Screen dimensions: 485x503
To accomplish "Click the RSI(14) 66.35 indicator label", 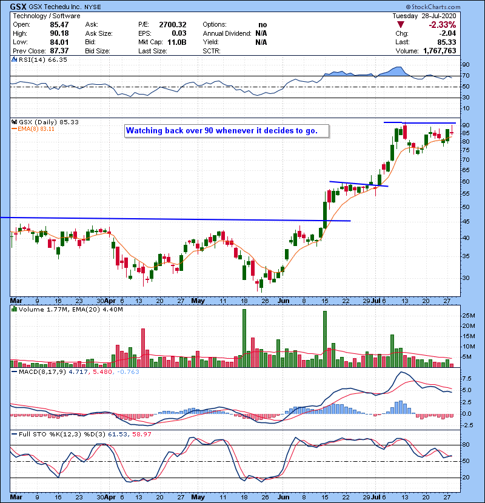I will [x=42, y=59].
